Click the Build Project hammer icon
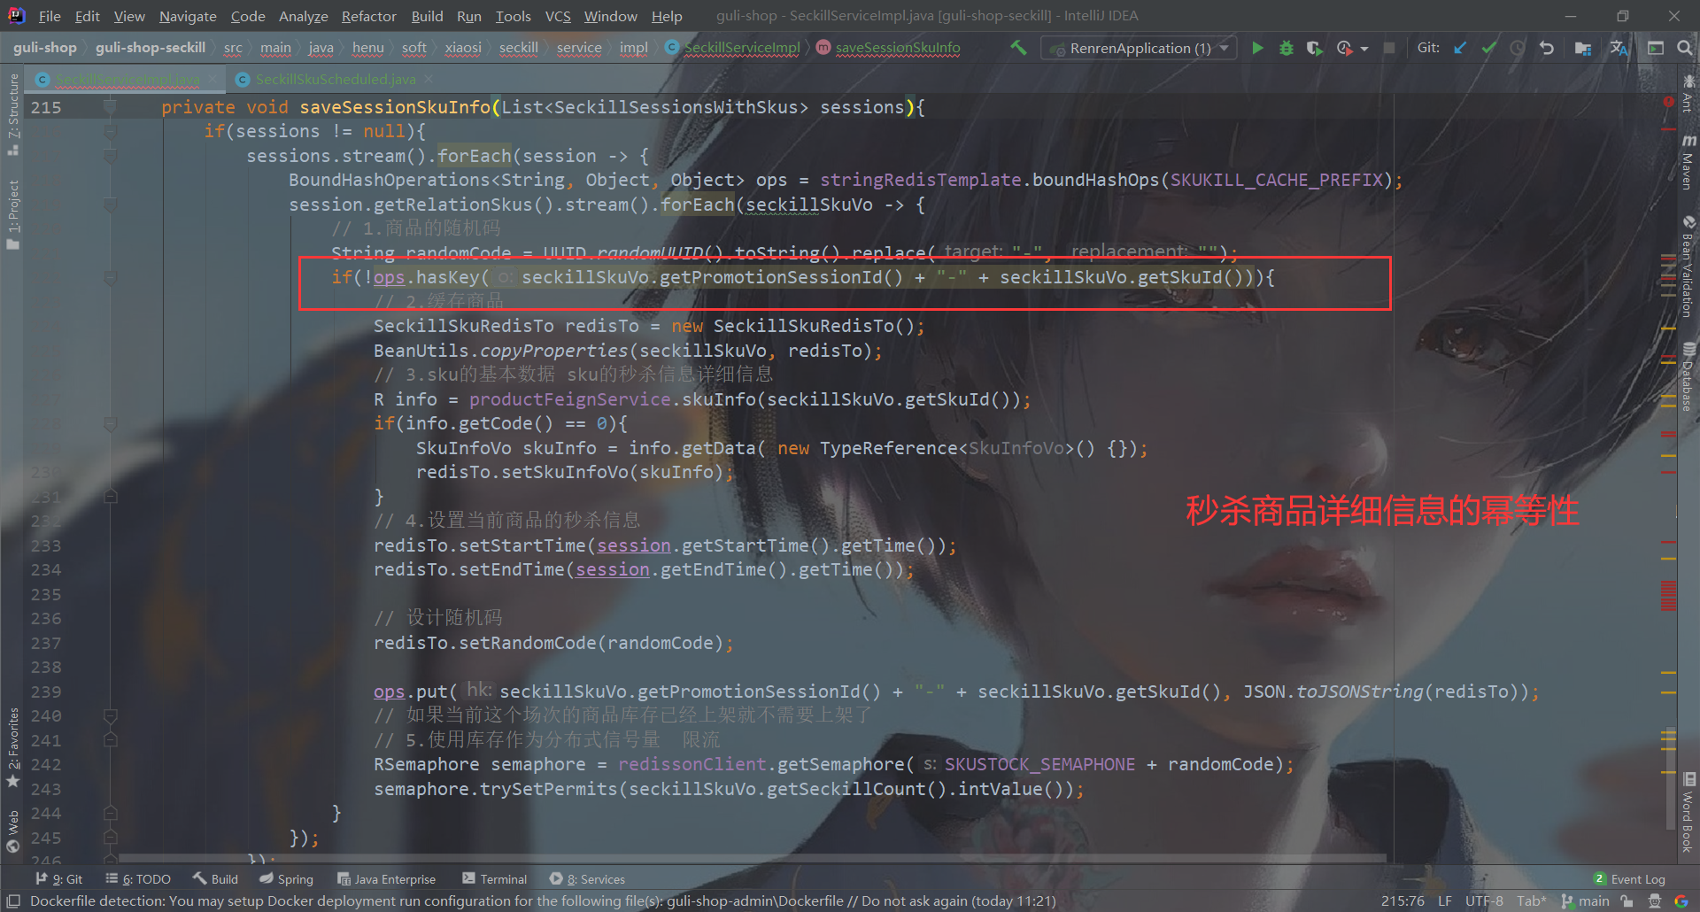The image size is (1700, 912). coord(1018,48)
